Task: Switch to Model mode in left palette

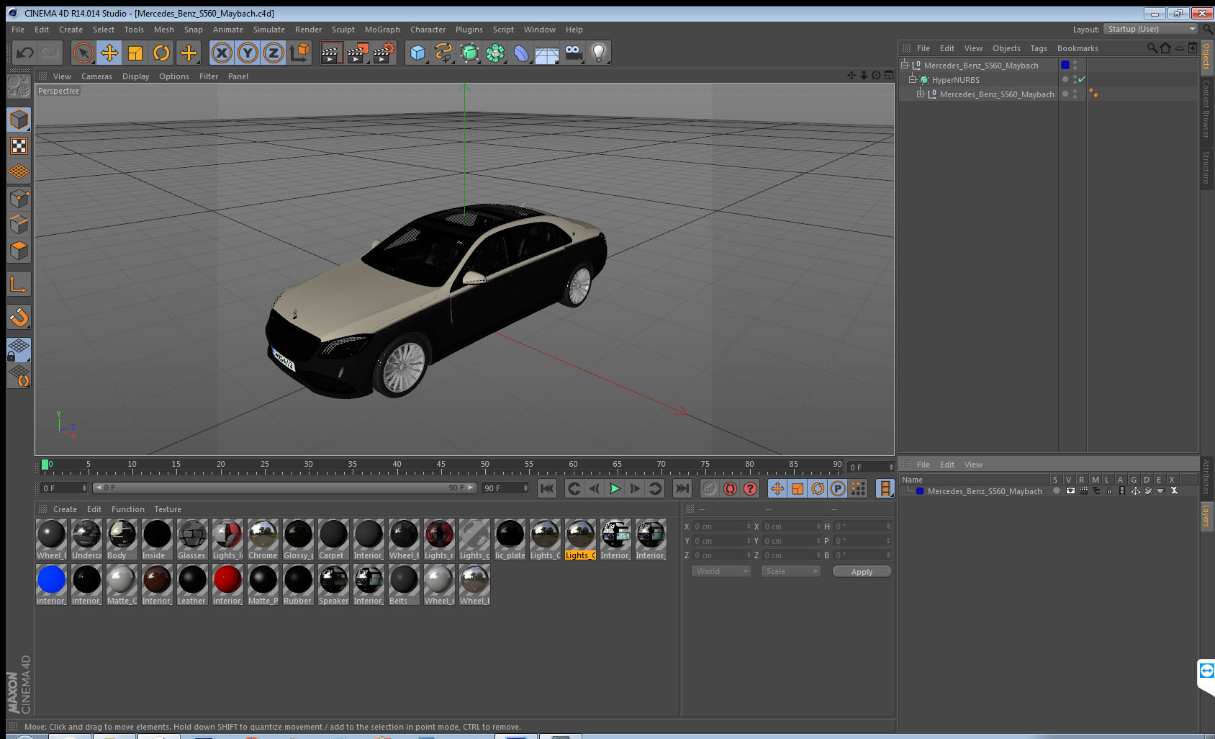Action: (19, 120)
